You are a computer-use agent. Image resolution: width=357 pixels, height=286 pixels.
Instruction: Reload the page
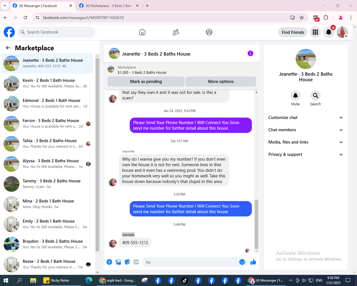click(25, 18)
